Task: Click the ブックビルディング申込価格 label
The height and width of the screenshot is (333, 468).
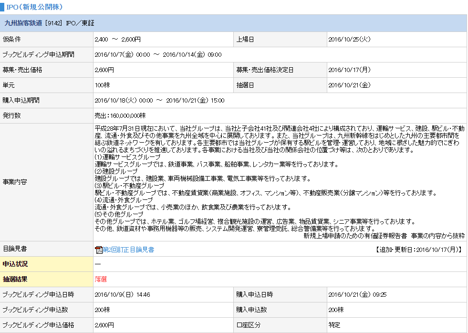Action: [38, 325]
